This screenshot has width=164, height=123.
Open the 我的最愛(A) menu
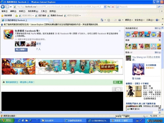(x=33, y=11)
